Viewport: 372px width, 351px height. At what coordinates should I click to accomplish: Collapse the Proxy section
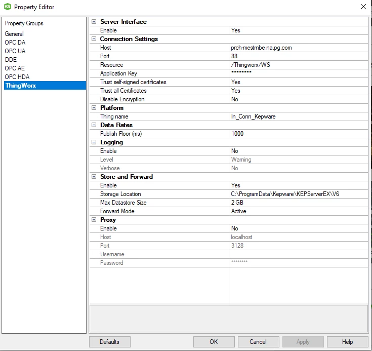click(94, 220)
